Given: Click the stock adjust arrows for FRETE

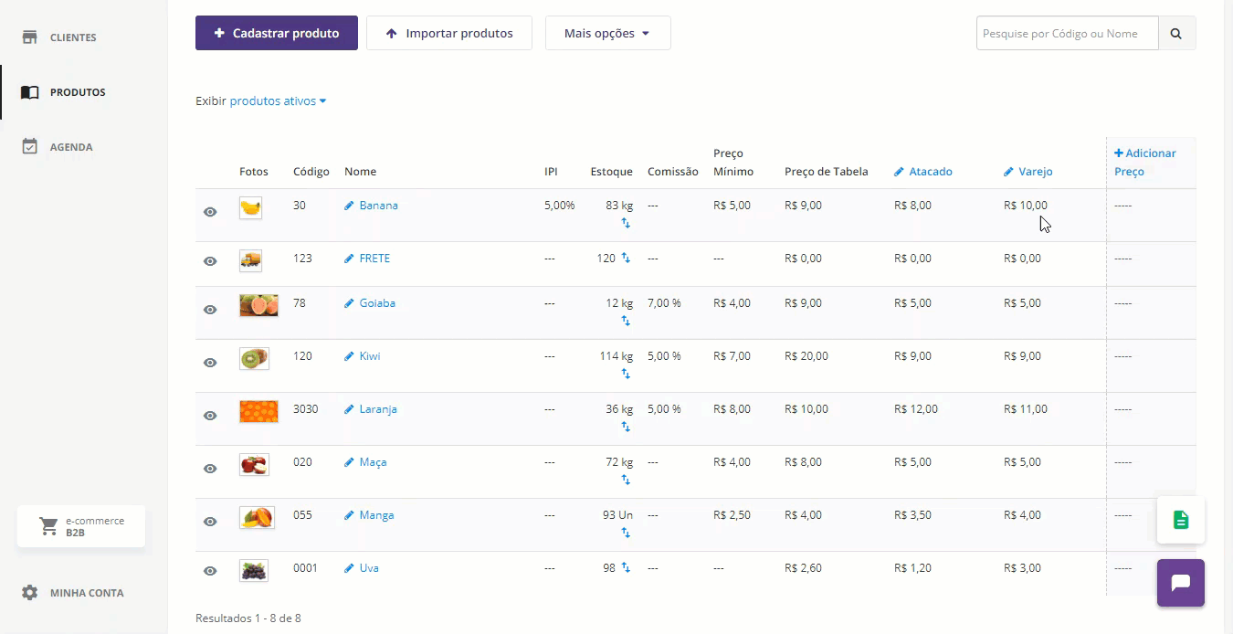Looking at the screenshot, I should pyautogui.click(x=626, y=259).
